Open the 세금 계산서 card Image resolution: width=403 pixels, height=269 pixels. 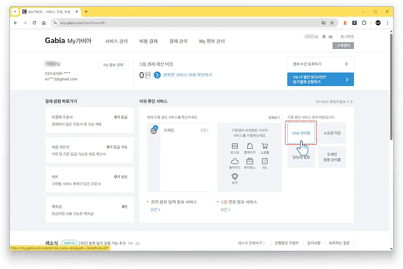point(89,150)
